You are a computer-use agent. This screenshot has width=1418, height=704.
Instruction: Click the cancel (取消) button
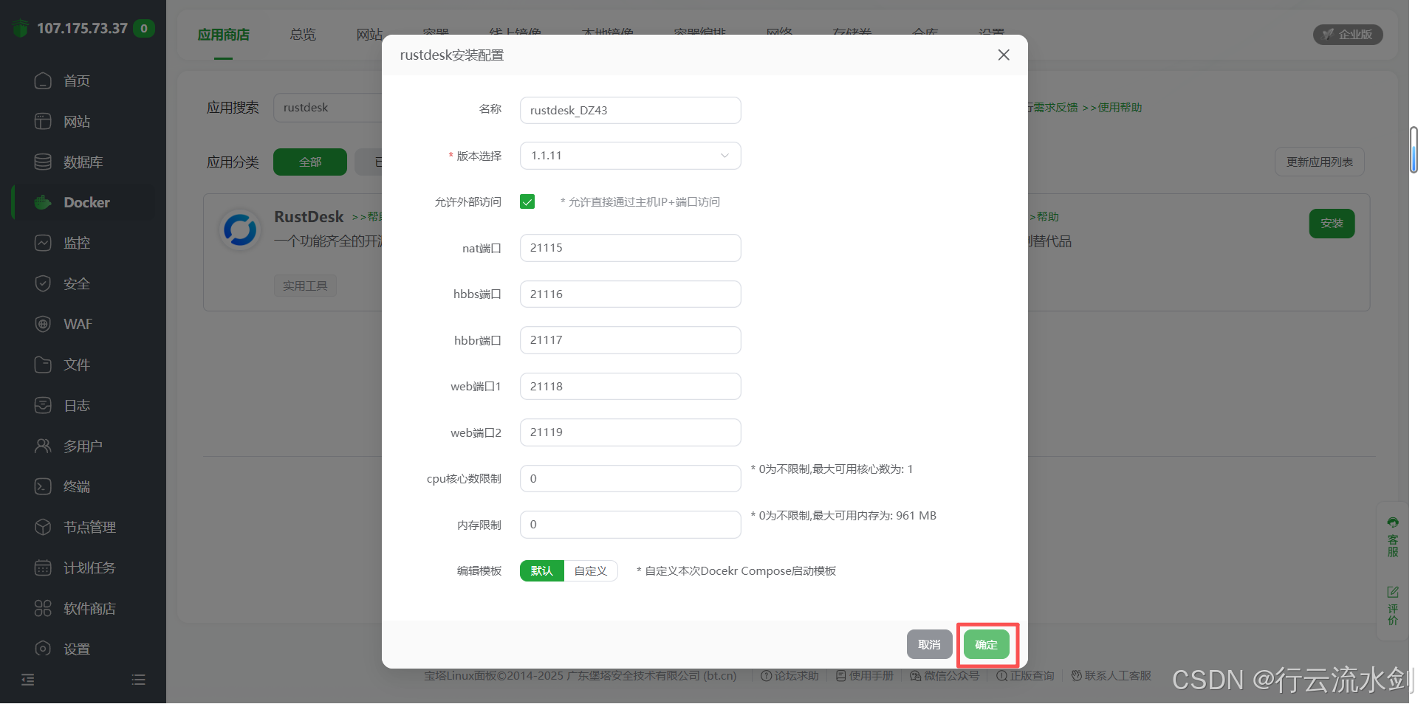[x=930, y=645]
